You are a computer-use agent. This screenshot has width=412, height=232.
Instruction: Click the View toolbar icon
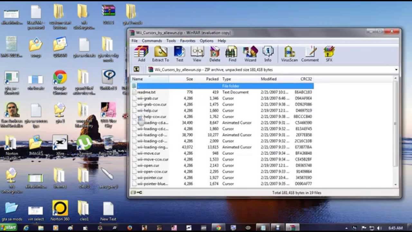197,54
